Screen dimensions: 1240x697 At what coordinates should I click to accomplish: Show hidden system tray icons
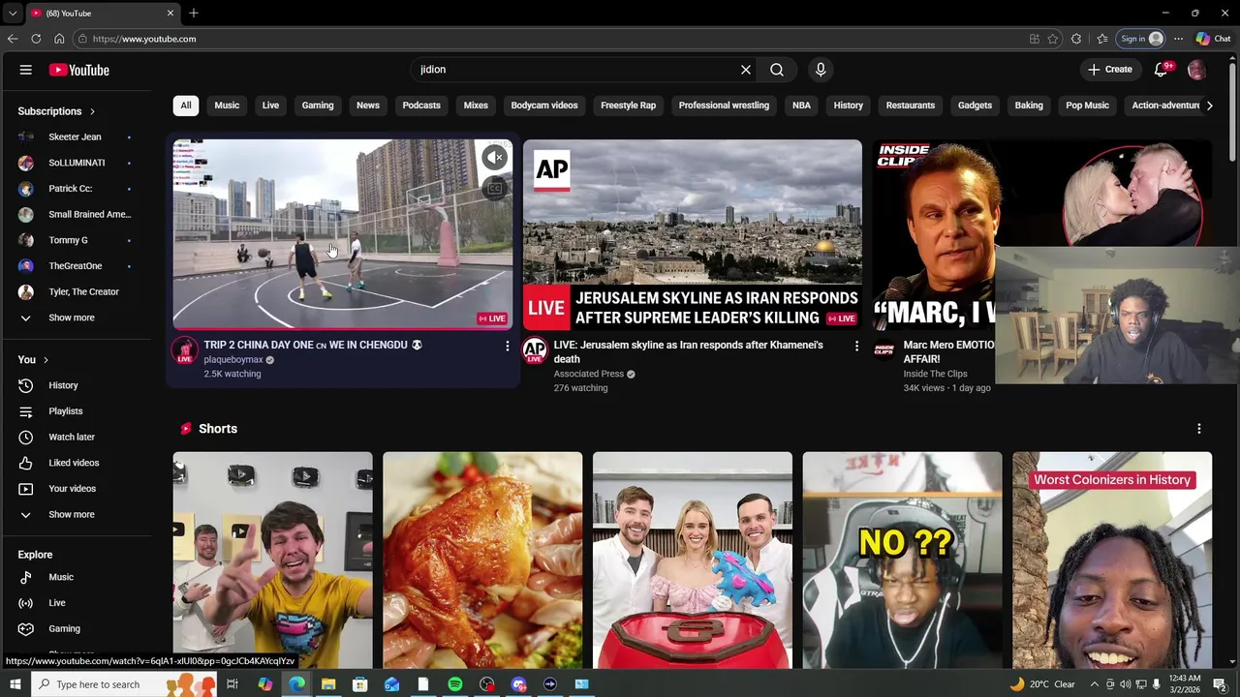(x=1096, y=684)
